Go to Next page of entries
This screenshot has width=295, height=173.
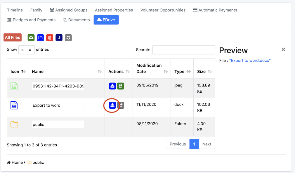[x=206, y=144]
